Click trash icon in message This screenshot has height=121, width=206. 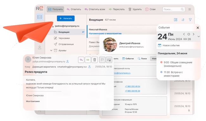point(94,60)
